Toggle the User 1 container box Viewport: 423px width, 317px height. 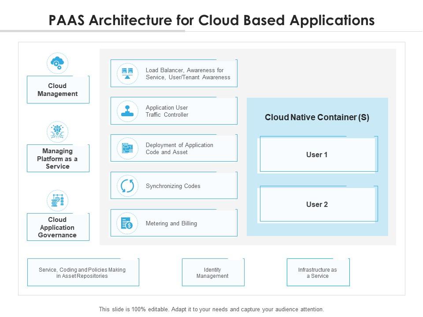tap(317, 155)
